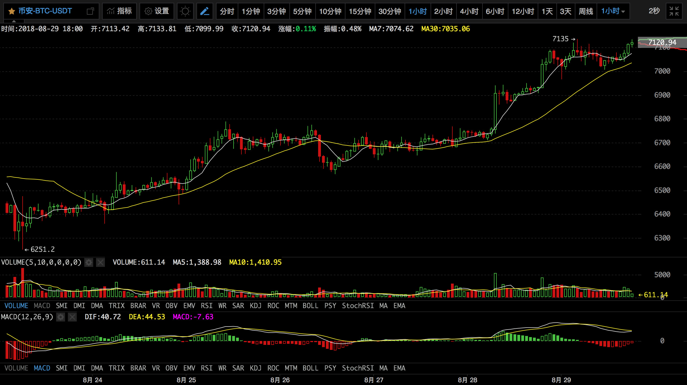This screenshot has height=385, width=687.
Task: Click the fullscreen collapse arrows icon
Action: click(x=674, y=11)
